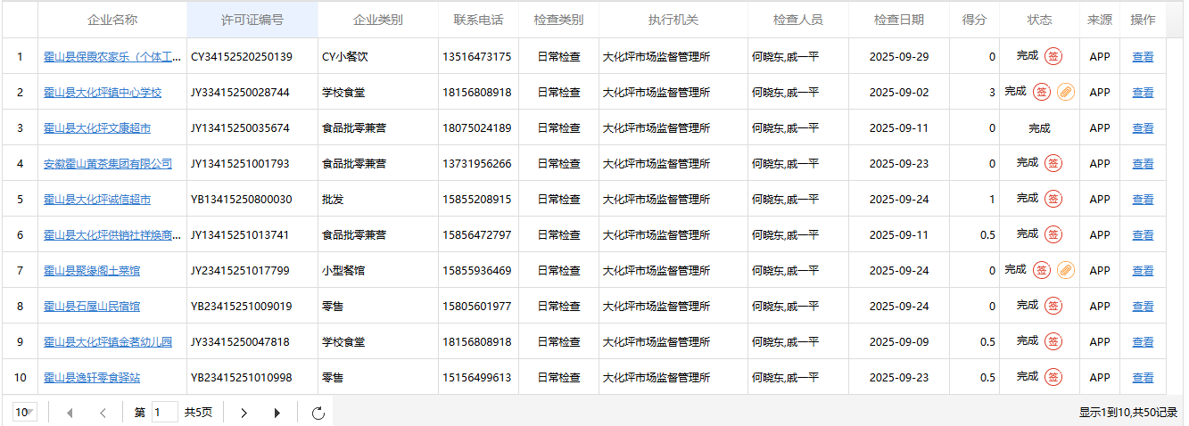Viewport: 1189px width, 426px height.
Task: Click the 签 signature icon for 霍山县逸轩零食驿站
Action: coord(1053,377)
